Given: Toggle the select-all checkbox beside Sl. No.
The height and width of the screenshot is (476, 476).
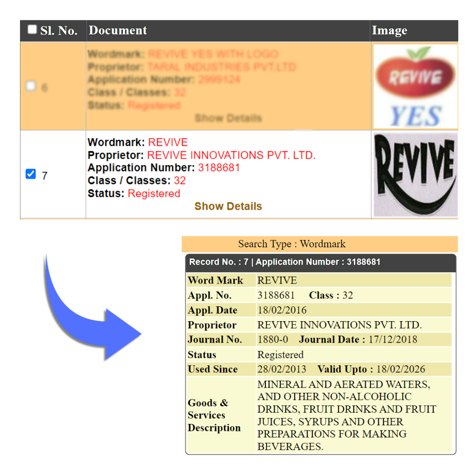Looking at the screenshot, I should tap(32, 30).
